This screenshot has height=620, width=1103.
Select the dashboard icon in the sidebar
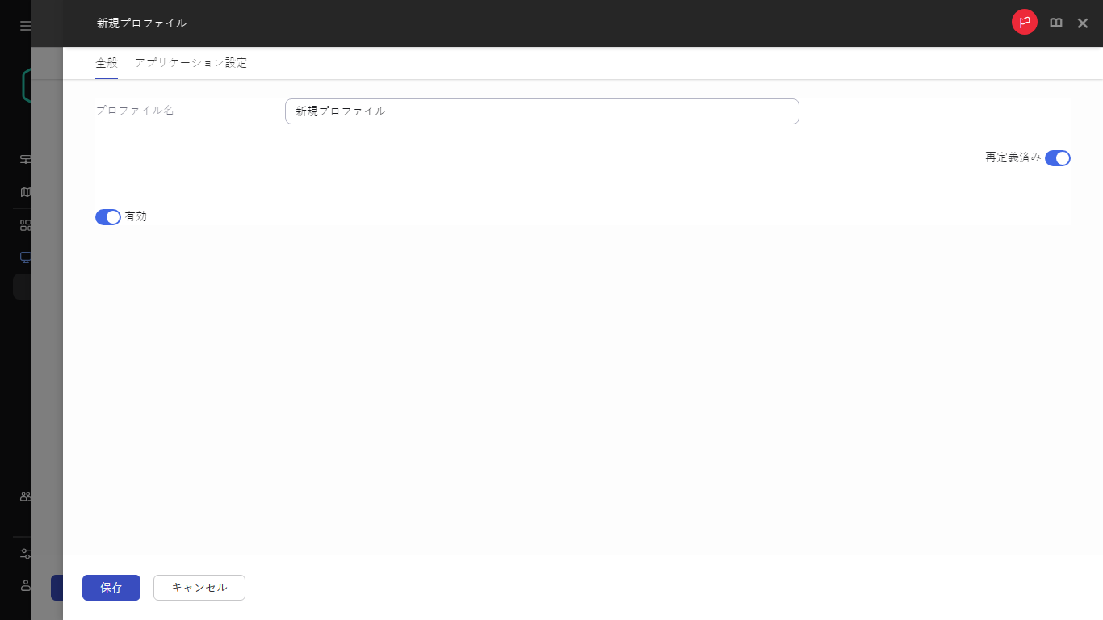click(24, 159)
